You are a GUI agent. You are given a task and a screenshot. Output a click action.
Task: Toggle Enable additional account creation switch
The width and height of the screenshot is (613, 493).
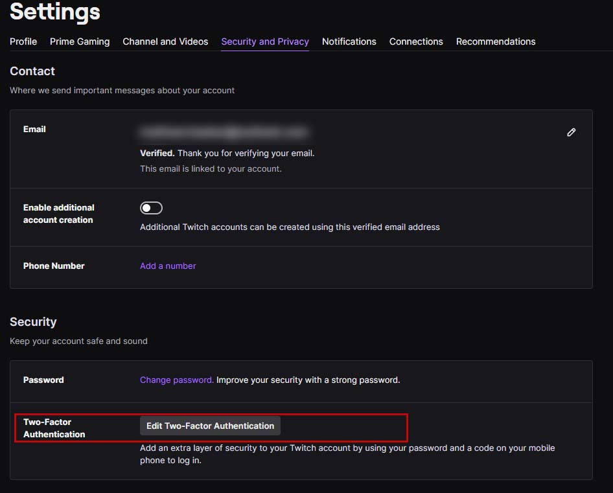[x=151, y=208]
